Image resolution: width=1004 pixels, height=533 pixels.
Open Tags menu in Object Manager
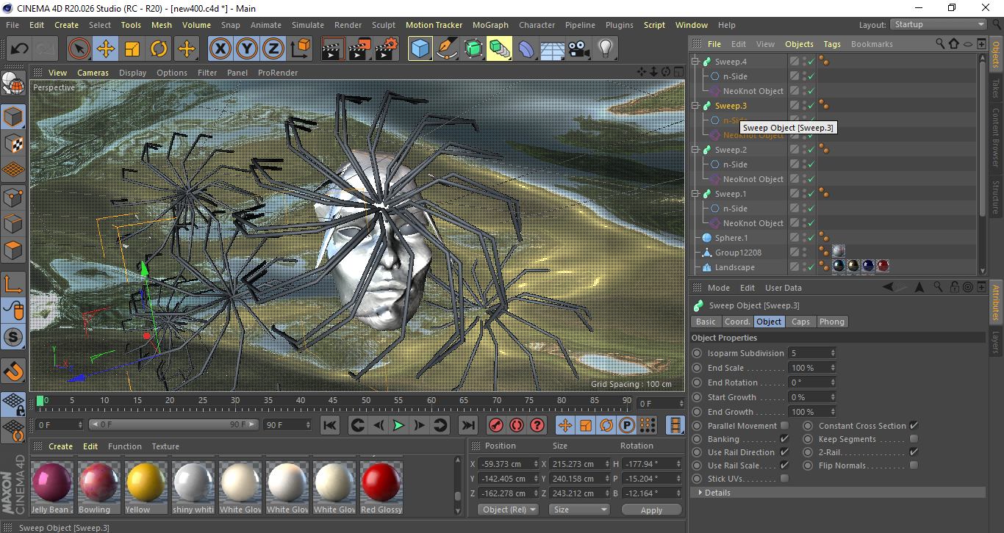click(x=832, y=44)
